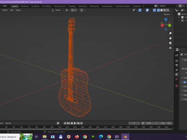Screen dimensions: 187x140
Task: Click the red X axis gizmo
Action: 162,26
